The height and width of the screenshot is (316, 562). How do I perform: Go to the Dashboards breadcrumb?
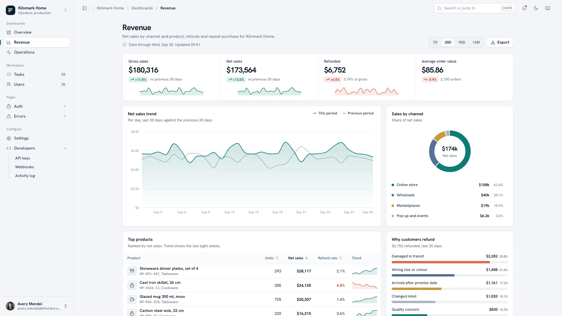(x=142, y=8)
